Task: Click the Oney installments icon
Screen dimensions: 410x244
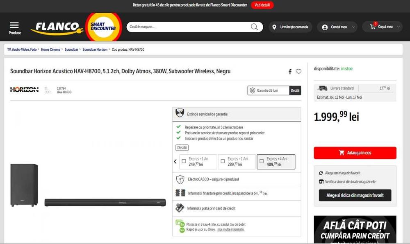Action: pyautogui.click(x=180, y=226)
